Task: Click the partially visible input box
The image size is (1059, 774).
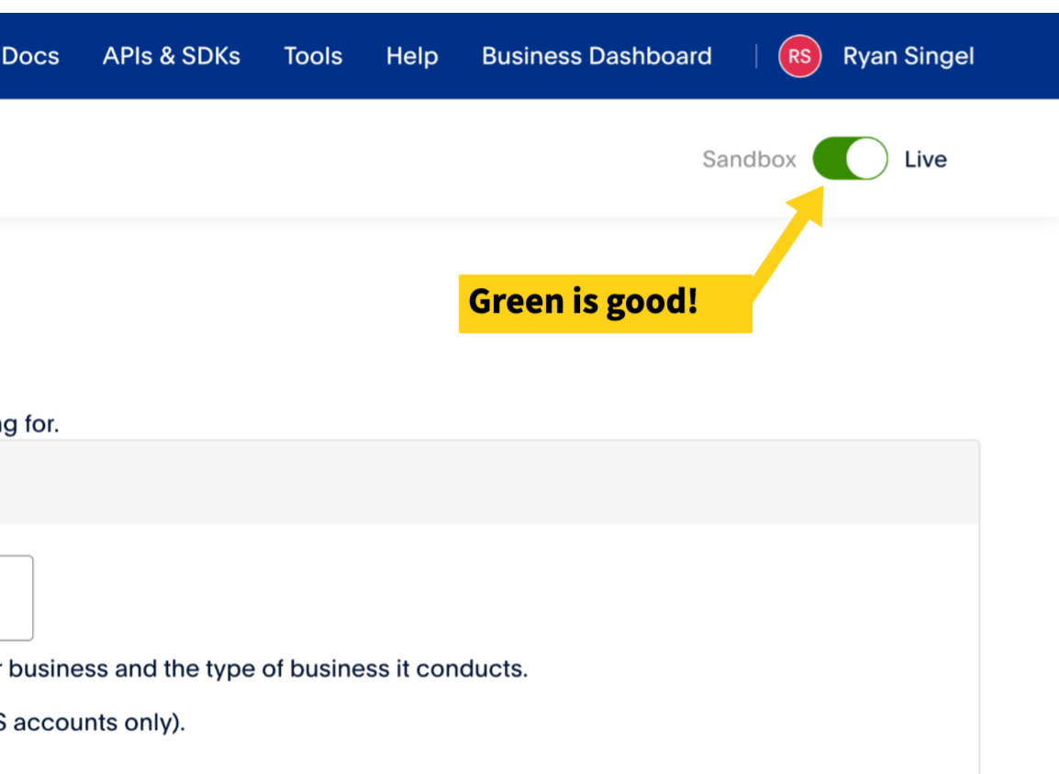Action: coord(17,598)
